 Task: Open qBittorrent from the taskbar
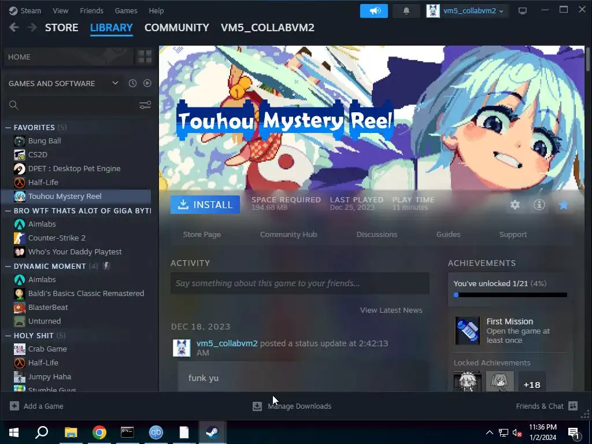click(156, 432)
